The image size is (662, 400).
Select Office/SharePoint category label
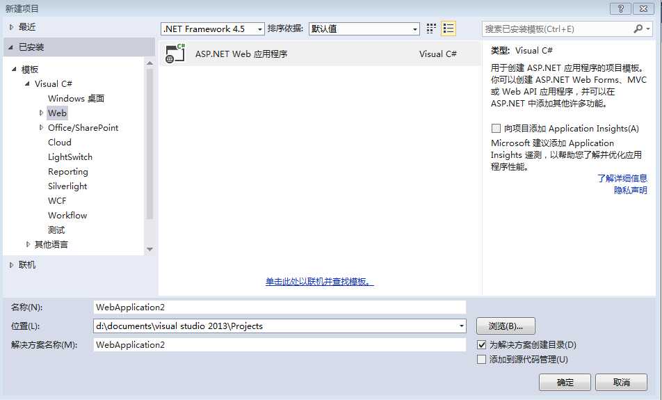83,127
